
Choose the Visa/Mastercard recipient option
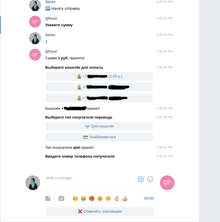point(99,137)
